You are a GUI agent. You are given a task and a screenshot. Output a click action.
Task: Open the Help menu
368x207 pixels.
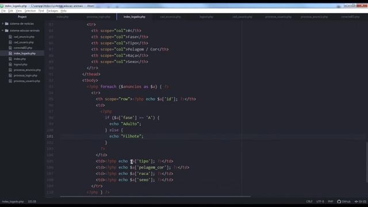(x=63, y=11)
